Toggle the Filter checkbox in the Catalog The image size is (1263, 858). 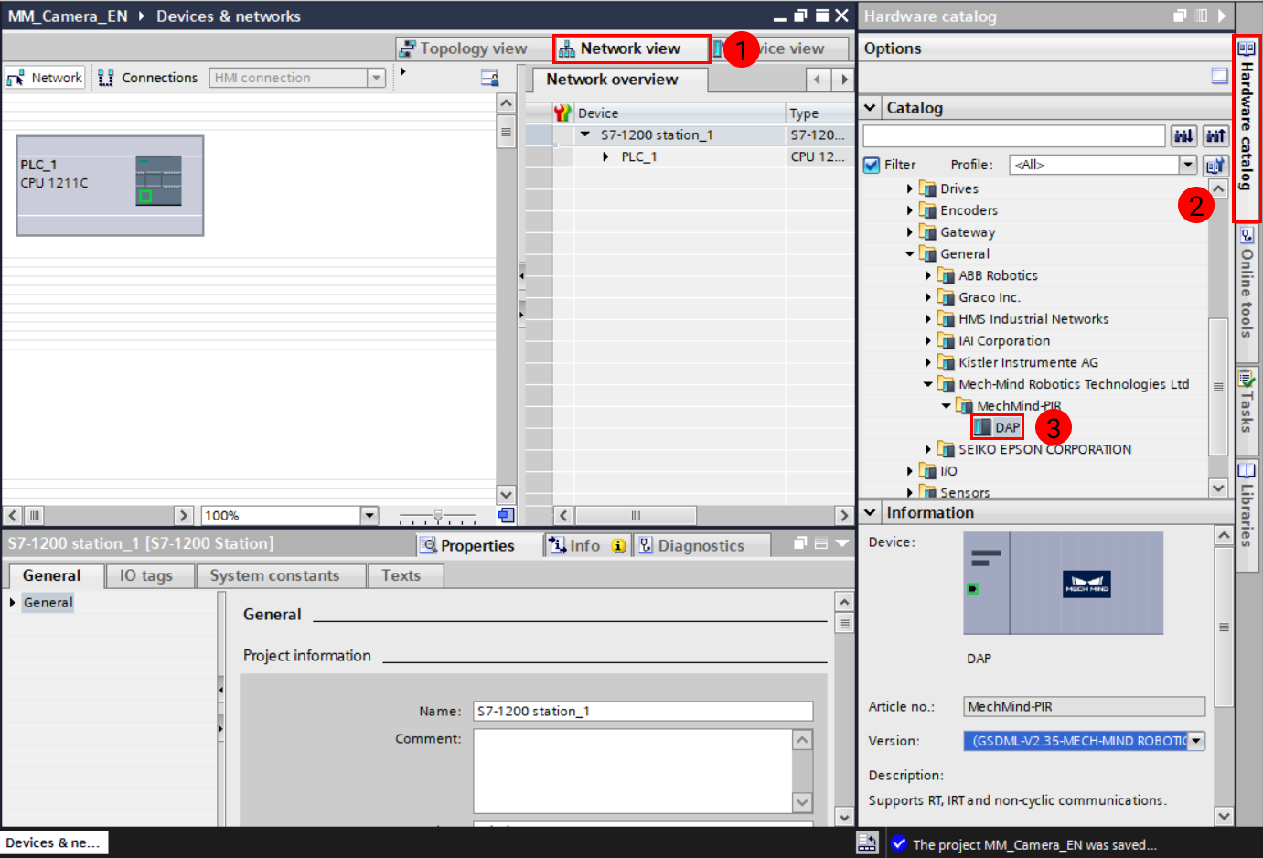870,165
